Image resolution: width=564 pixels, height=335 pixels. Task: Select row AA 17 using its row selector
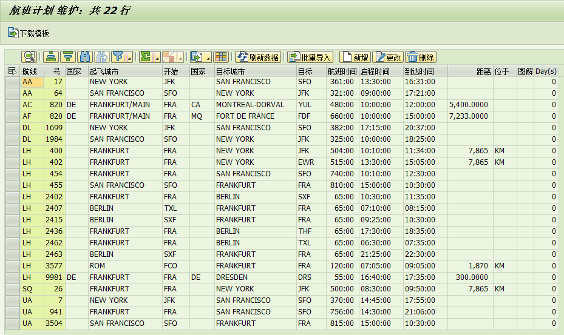(13, 82)
